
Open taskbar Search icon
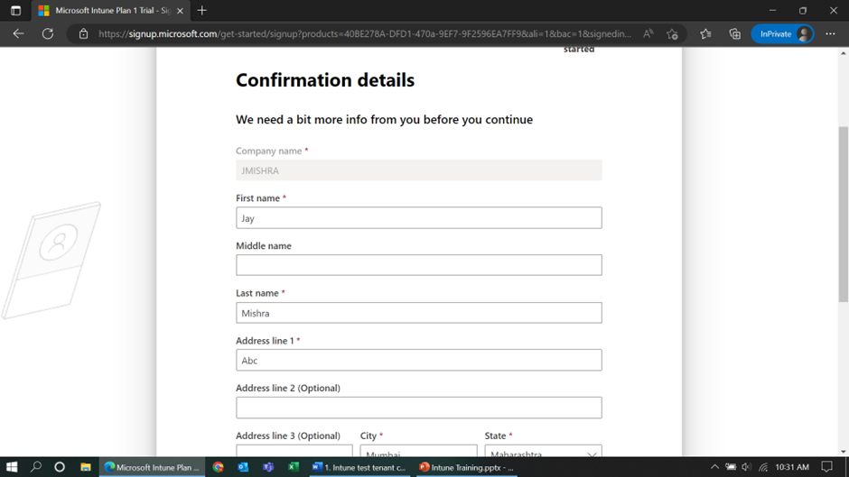point(36,467)
